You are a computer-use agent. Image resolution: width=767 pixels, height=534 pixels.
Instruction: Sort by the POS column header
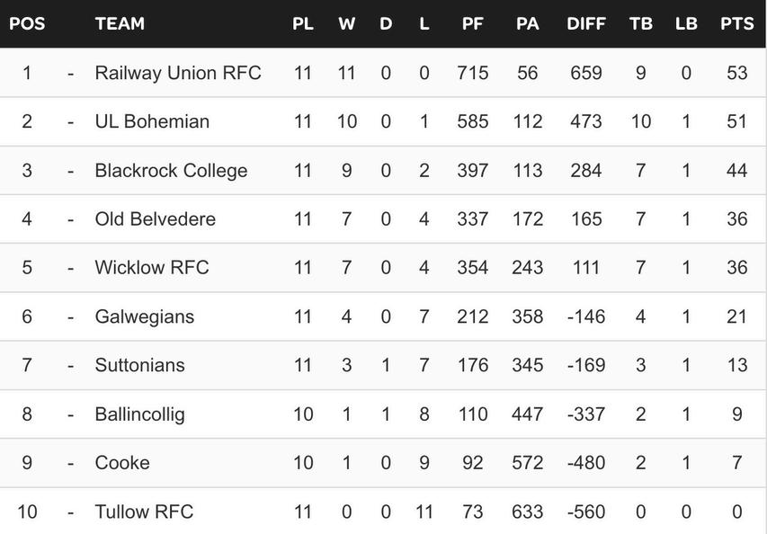26,24
